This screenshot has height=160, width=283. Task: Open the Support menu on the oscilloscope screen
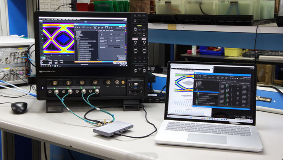(x=79, y=20)
